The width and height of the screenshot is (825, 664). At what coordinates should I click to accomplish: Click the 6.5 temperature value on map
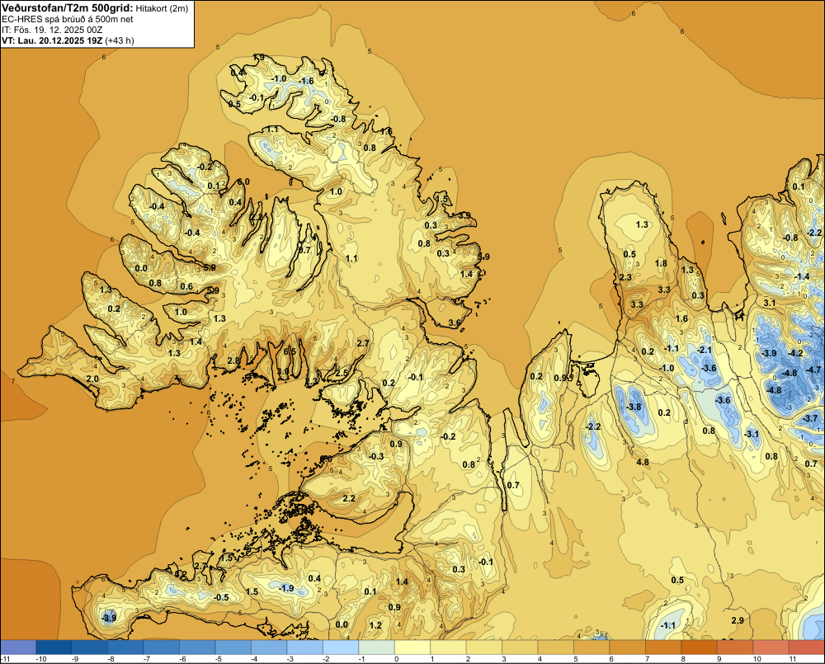tap(290, 351)
